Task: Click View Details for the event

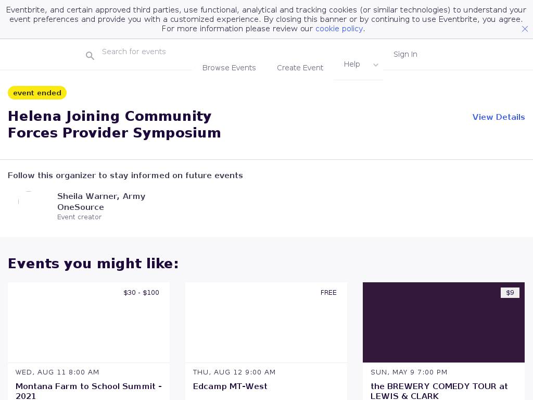Action: pos(498,117)
